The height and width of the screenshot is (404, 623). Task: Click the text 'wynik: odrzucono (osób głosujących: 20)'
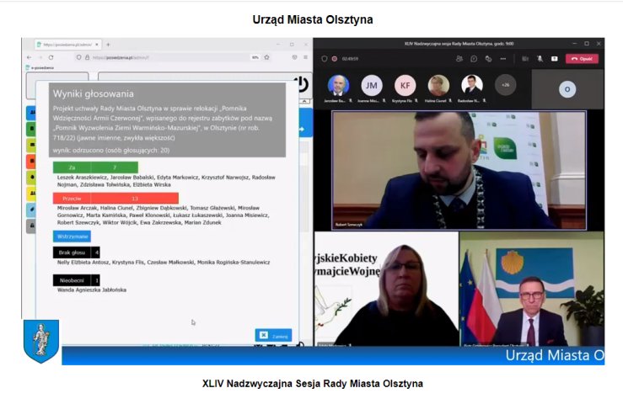coord(111,151)
